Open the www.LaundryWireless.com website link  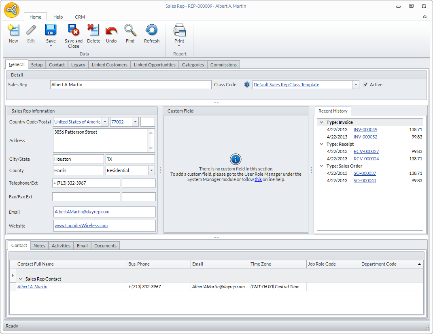tap(81, 226)
